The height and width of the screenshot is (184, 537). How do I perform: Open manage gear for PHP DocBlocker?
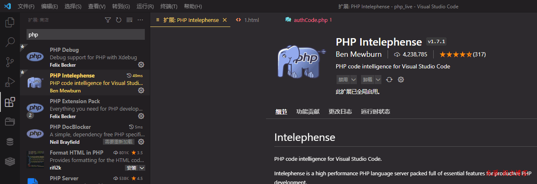click(141, 142)
